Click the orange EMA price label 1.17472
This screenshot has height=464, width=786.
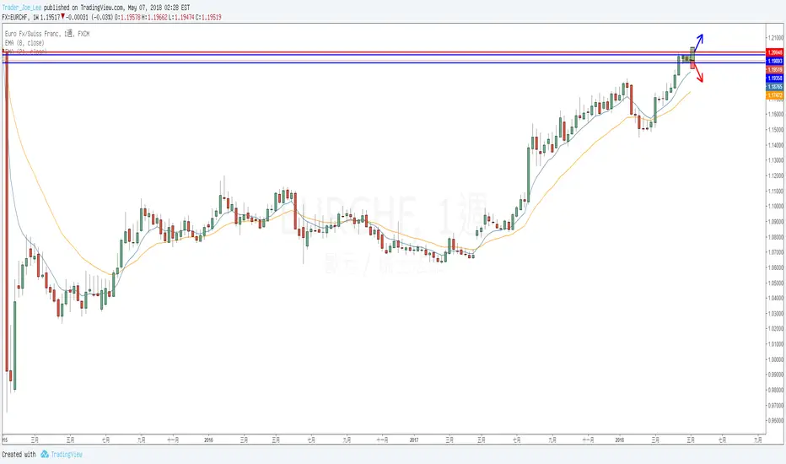[774, 94]
